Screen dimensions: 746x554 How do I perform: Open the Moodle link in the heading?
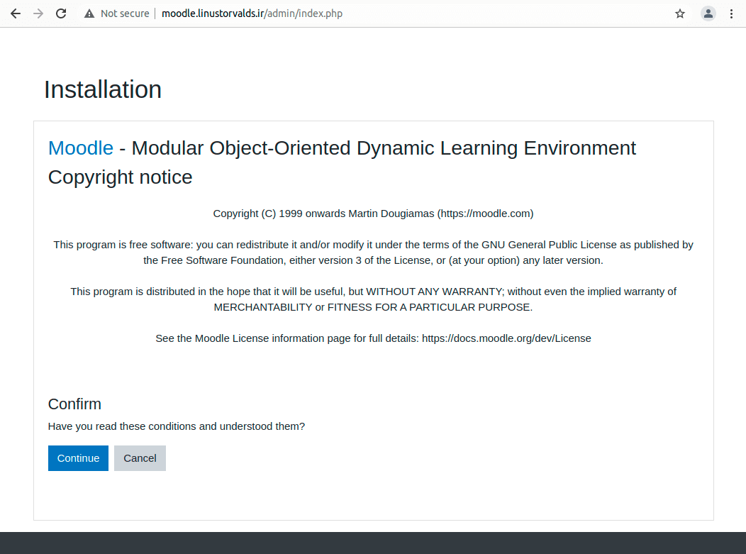(81, 148)
